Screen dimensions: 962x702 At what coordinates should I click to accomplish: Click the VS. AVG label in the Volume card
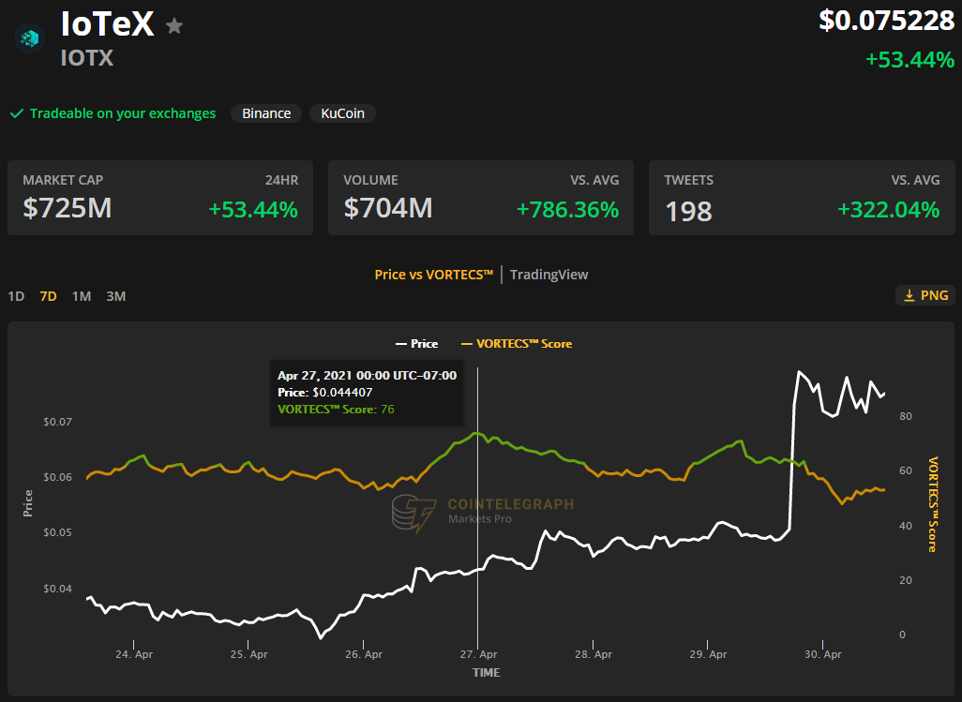[594, 180]
